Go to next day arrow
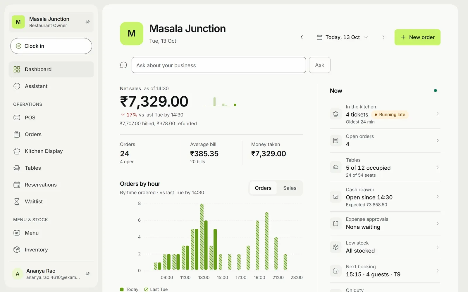 383,37
